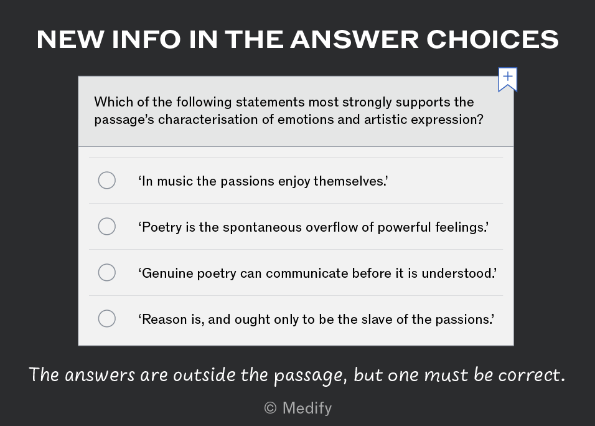Click the 'Genuine poetry can communicate' answer text
This screenshot has width=595, height=426.
coord(317,273)
